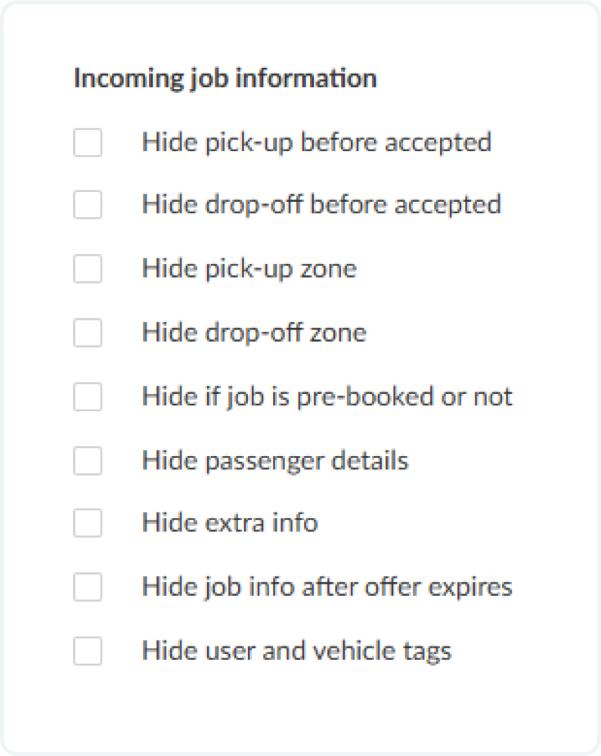Viewport: 601px width, 756px height.
Task: Click the "Hide drop-off zone" label text
Action: pyautogui.click(x=253, y=333)
